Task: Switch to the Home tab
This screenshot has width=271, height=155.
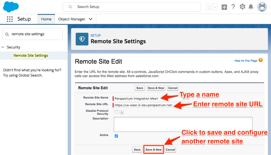Action: coord(46,19)
